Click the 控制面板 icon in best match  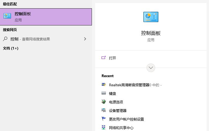click(7, 16)
